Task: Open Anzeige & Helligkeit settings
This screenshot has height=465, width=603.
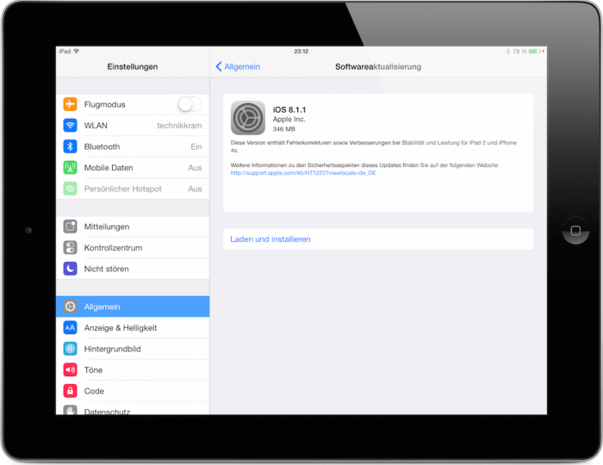Action: tap(133, 328)
